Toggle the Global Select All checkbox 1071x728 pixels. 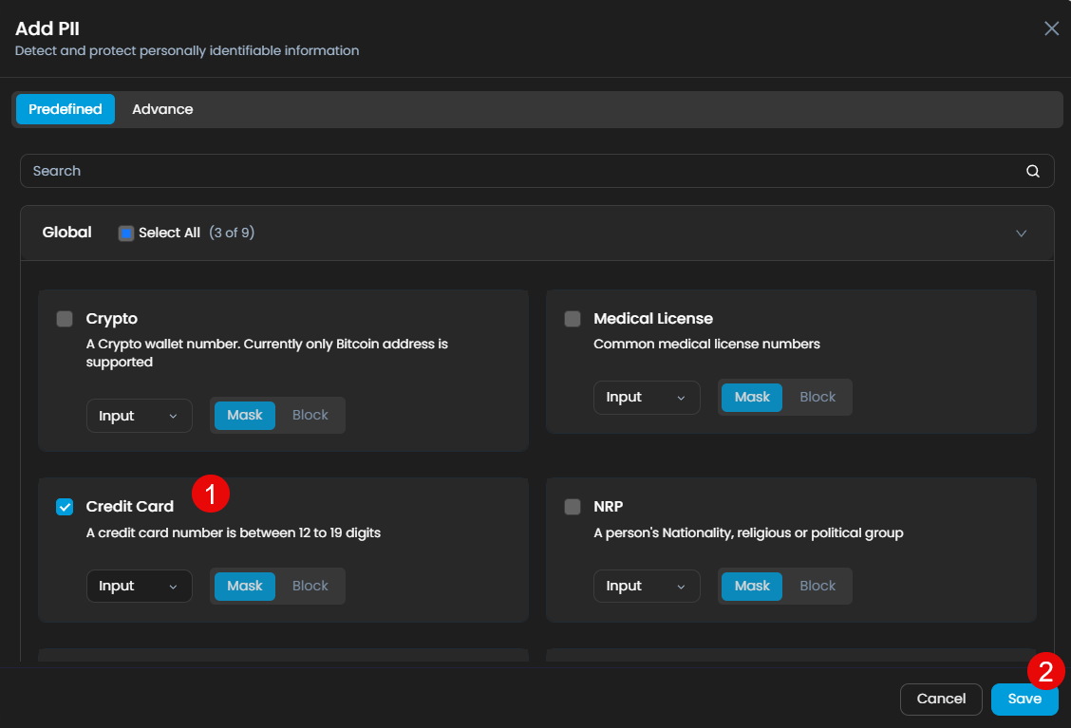click(x=126, y=233)
